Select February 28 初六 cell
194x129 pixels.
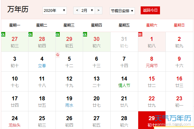(x=124, y=120)
